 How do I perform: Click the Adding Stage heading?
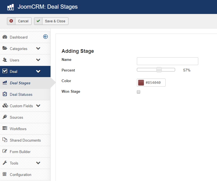tap(78, 51)
